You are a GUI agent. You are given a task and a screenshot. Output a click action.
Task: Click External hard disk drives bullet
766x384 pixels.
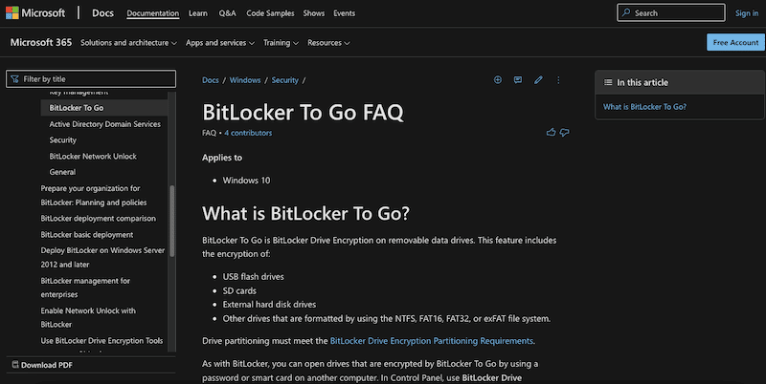269,304
